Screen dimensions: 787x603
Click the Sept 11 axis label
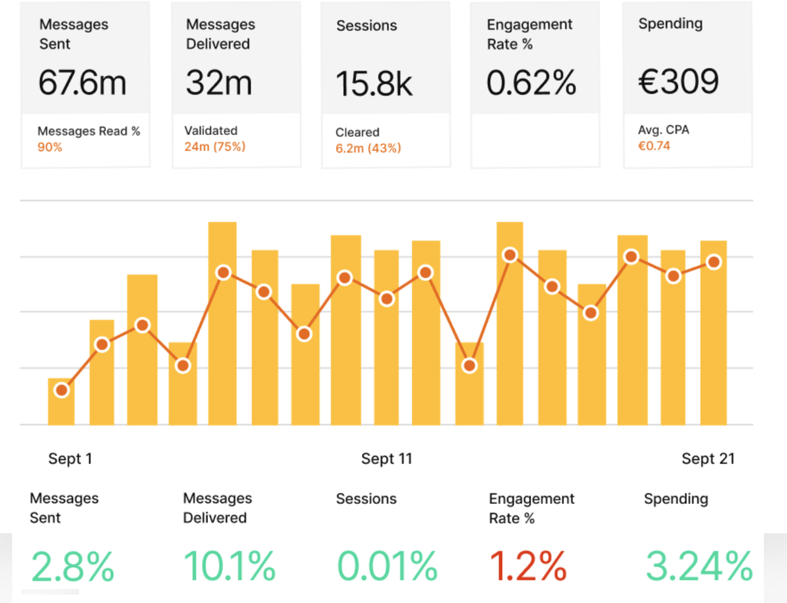point(387,459)
